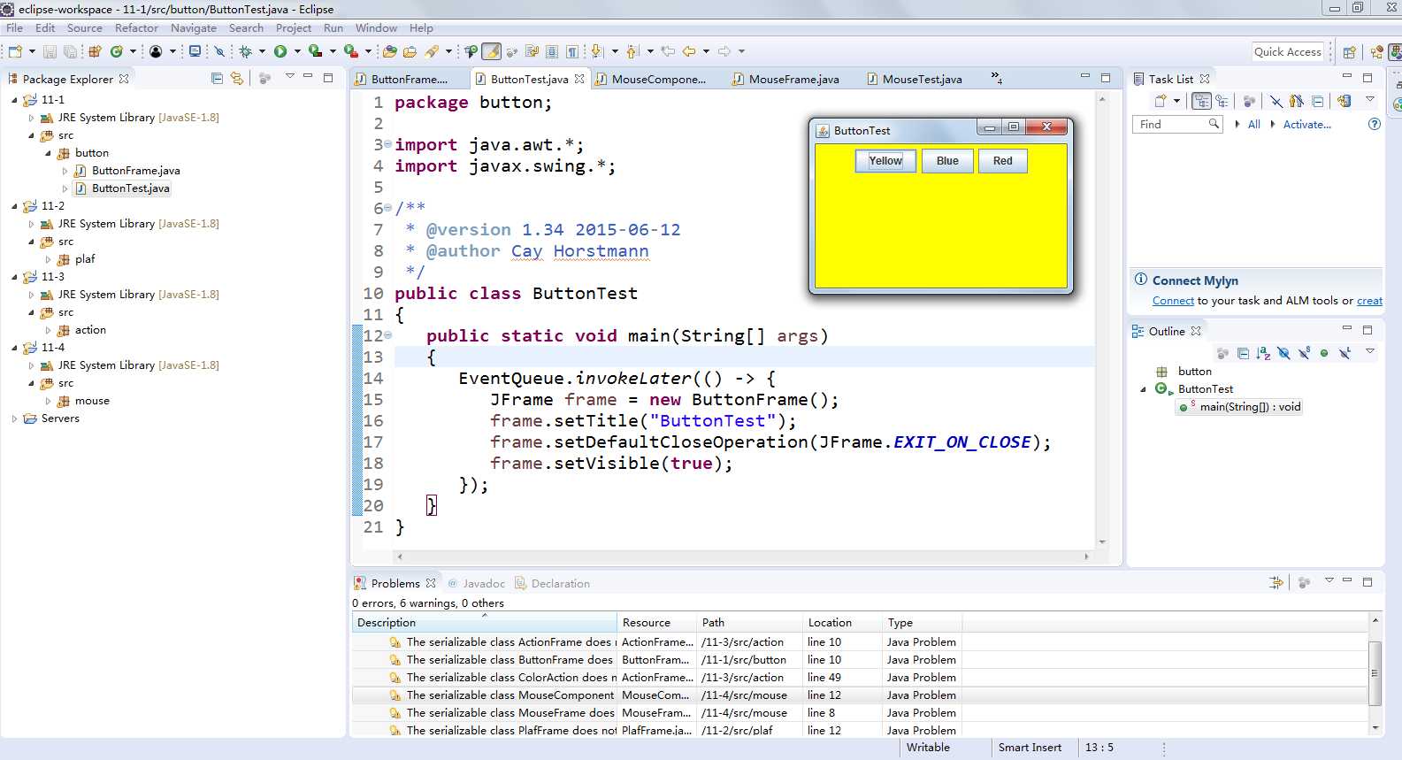Toggle Mark Occurrences highlighter button
Image resolution: width=1402 pixels, height=760 pixels.
tap(491, 51)
